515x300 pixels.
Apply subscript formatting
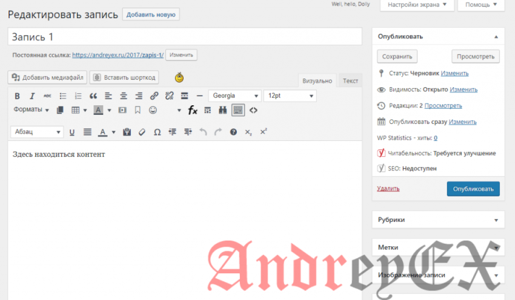click(248, 132)
